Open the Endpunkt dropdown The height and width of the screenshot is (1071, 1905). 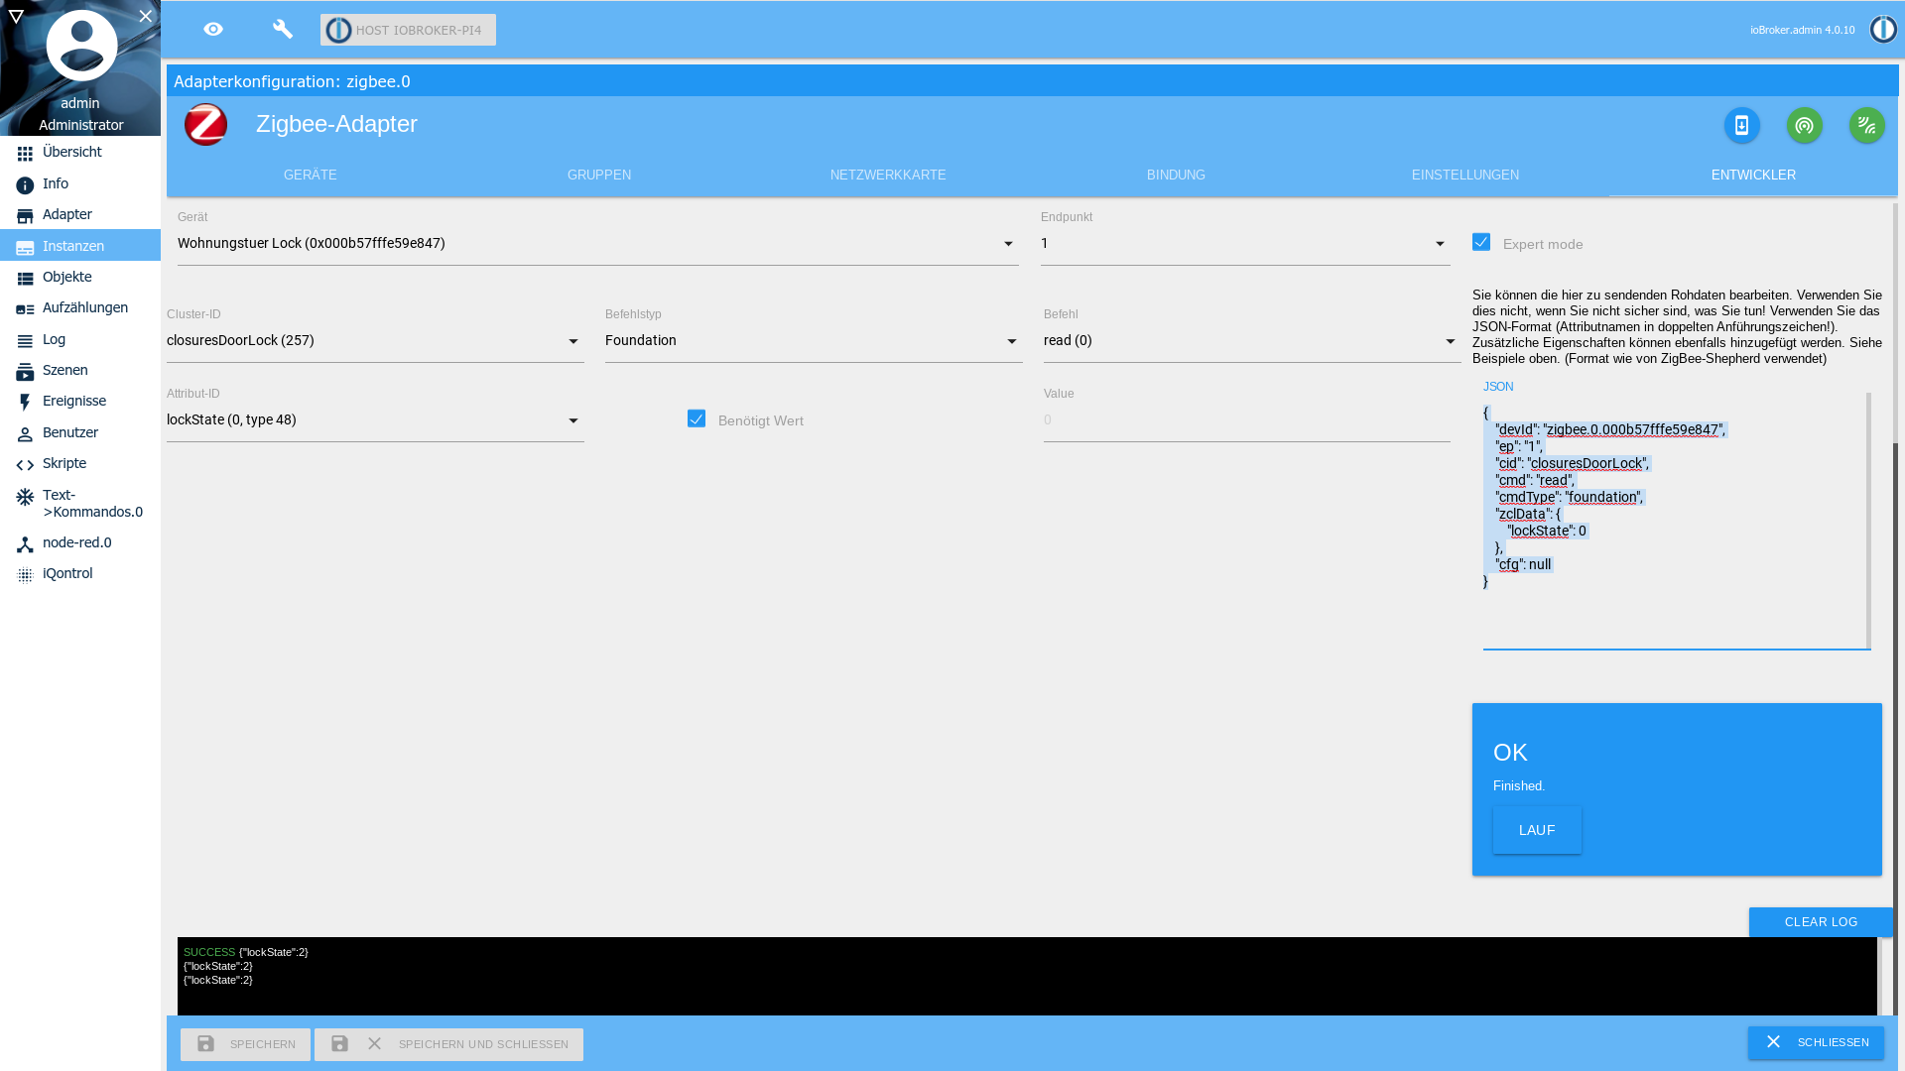point(1245,244)
